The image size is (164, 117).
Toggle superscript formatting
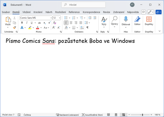49,23
